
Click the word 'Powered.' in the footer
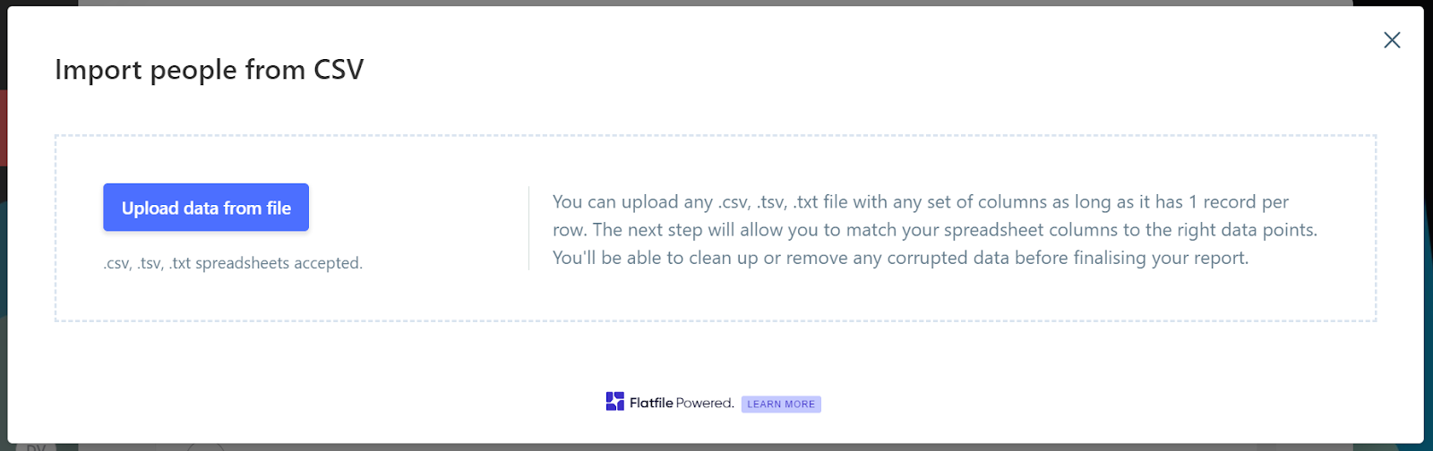[x=705, y=403]
